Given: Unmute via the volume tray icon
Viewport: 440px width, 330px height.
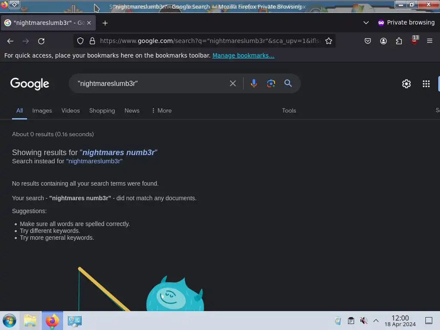Looking at the screenshot, I should [x=364, y=321].
